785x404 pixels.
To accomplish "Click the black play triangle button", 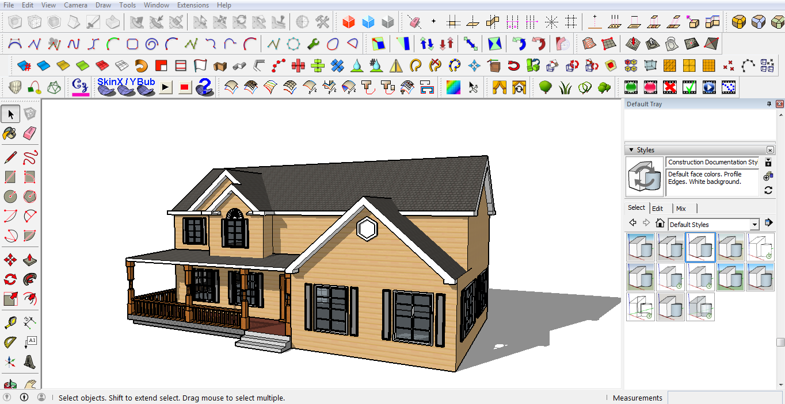I will 166,87.
